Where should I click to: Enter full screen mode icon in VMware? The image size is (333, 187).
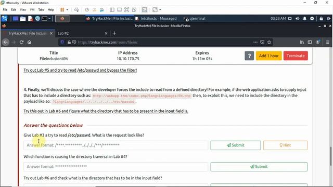click(x=127, y=10)
